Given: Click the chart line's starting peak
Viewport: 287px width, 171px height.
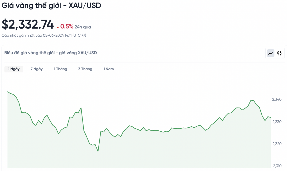Looking at the screenshot, I should pos(8,92).
